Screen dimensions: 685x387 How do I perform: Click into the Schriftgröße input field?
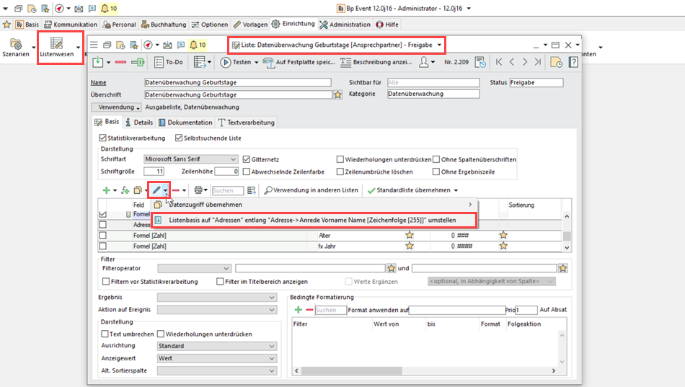coord(154,172)
